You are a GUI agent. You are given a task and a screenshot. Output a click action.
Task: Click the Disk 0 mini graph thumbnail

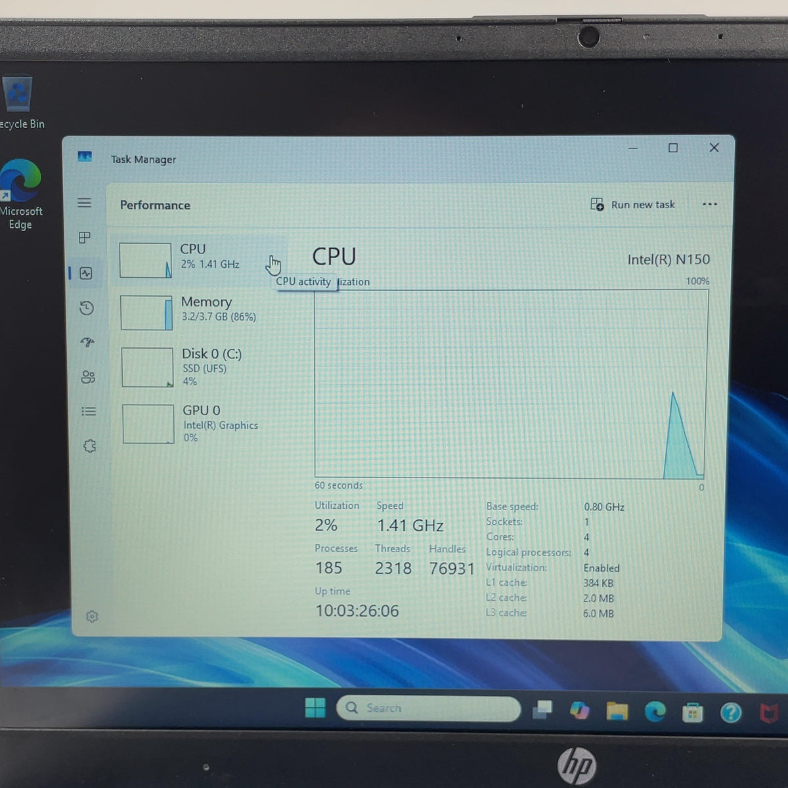point(148,367)
